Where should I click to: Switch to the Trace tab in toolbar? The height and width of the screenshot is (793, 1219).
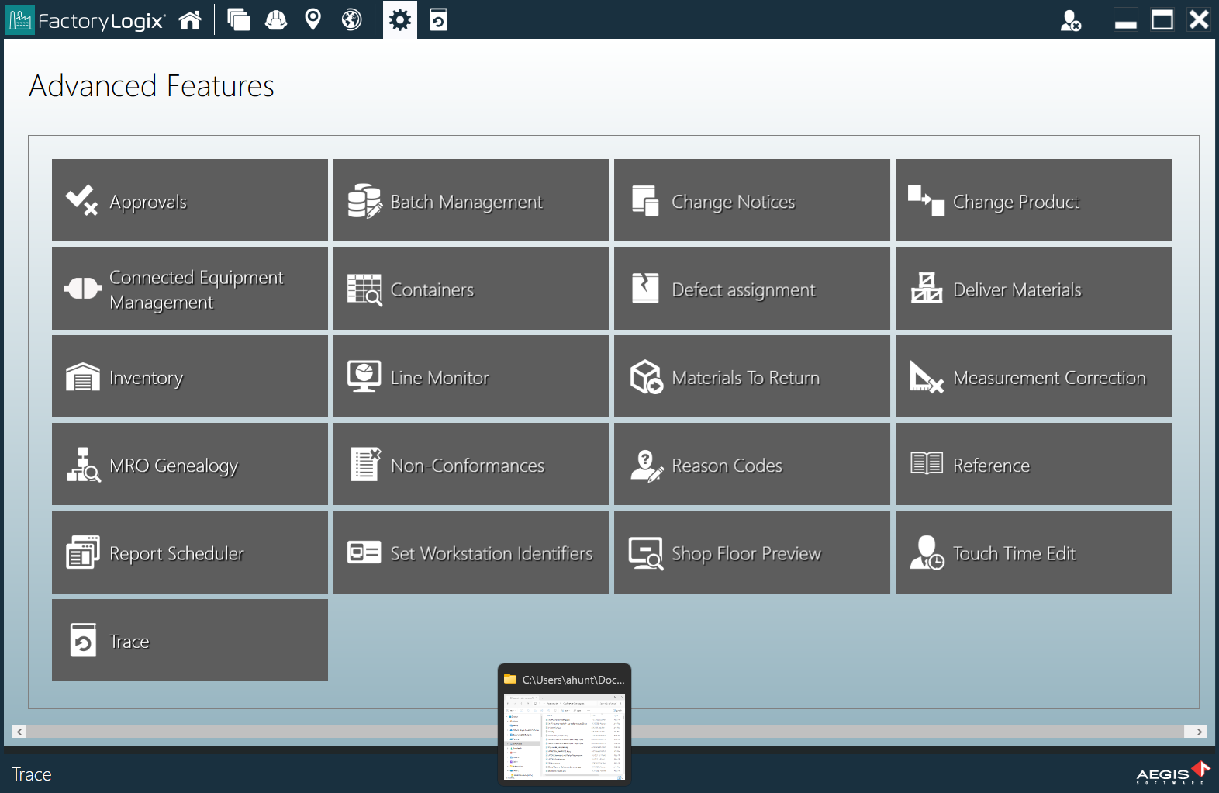point(438,19)
